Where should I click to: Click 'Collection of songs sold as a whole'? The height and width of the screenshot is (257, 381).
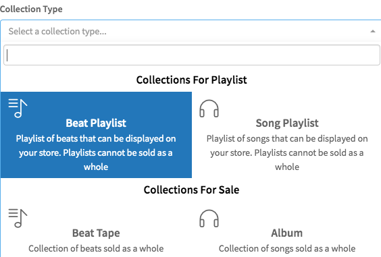click(x=287, y=248)
